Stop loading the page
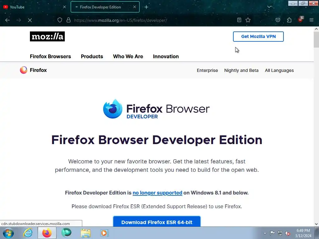This screenshot has width=319, height=239. (x=30, y=20)
